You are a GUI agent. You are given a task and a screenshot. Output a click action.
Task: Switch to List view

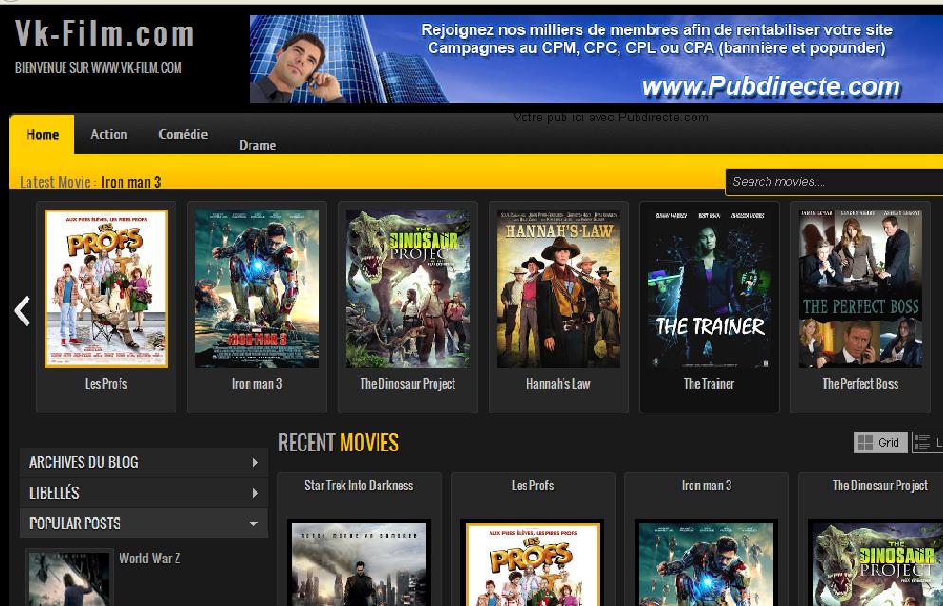(928, 443)
